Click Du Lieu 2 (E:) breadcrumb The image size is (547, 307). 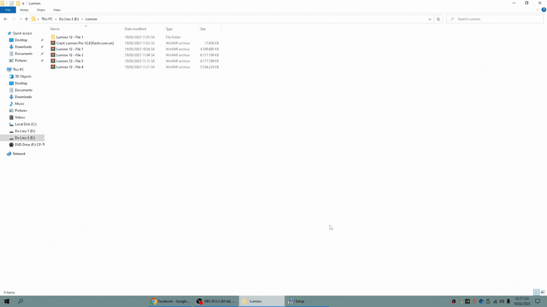point(69,19)
